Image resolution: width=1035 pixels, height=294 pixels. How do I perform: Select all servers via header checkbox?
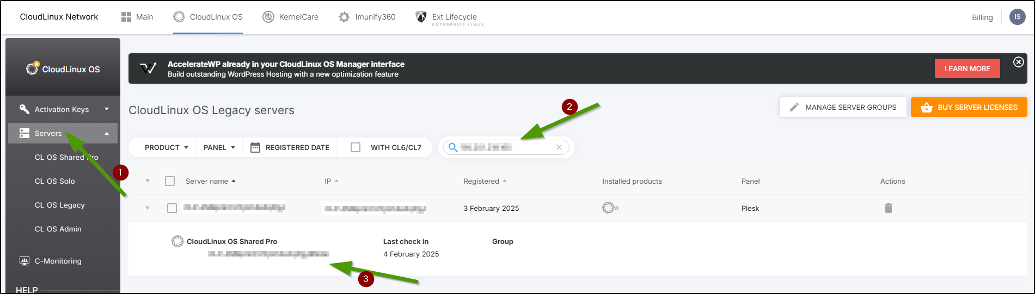(x=170, y=181)
